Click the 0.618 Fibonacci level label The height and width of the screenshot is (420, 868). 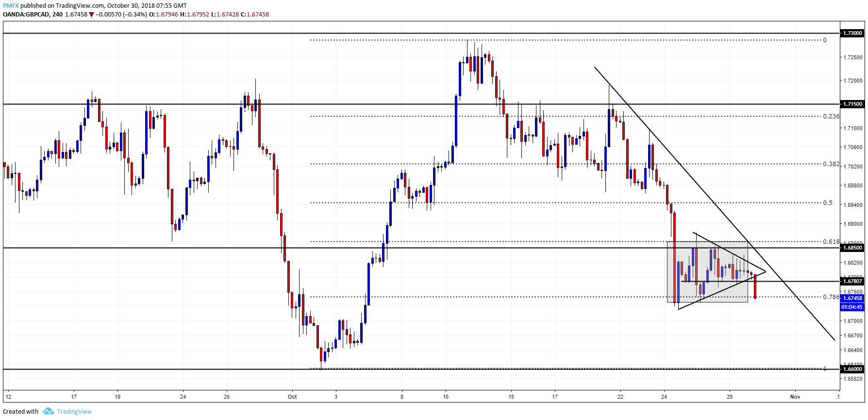831,241
